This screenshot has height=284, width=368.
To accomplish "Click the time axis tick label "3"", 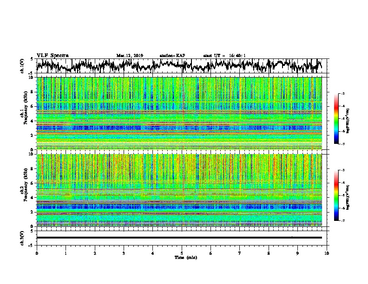I will point(124,253).
